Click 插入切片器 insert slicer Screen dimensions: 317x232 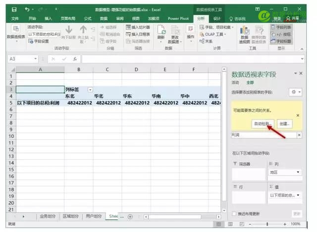138,27
